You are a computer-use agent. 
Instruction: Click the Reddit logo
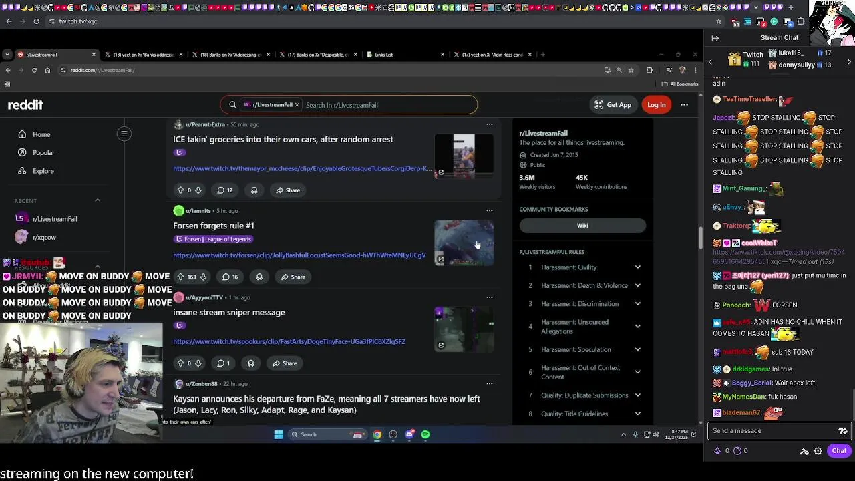click(x=25, y=105)
